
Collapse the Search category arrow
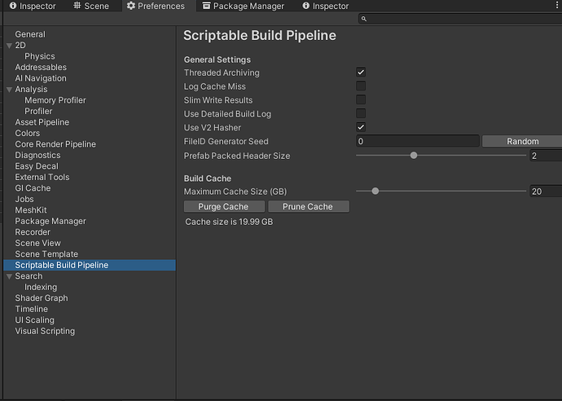click(x=9, y=276)
